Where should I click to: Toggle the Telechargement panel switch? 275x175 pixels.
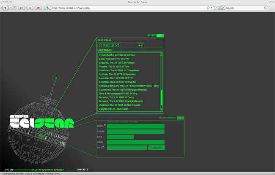point(181,118)
